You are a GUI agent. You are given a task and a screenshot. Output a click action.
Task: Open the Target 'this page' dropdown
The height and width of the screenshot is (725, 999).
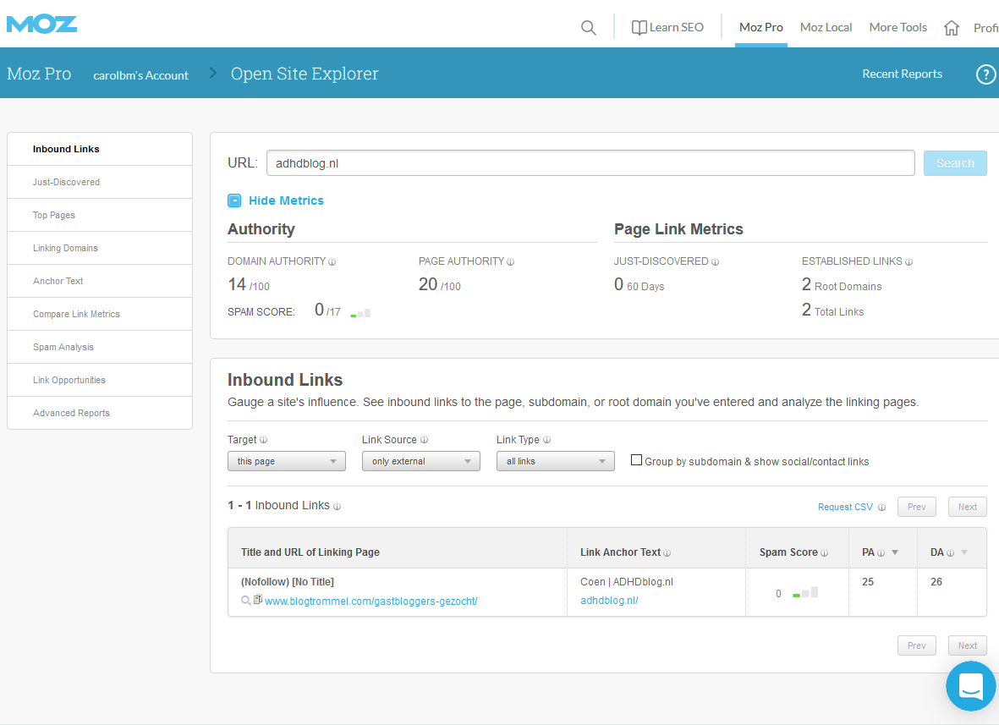pos(287,461)
